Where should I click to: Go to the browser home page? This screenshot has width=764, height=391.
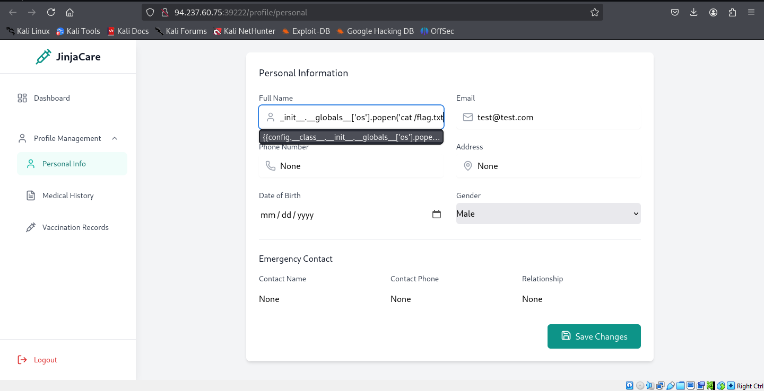70,12
